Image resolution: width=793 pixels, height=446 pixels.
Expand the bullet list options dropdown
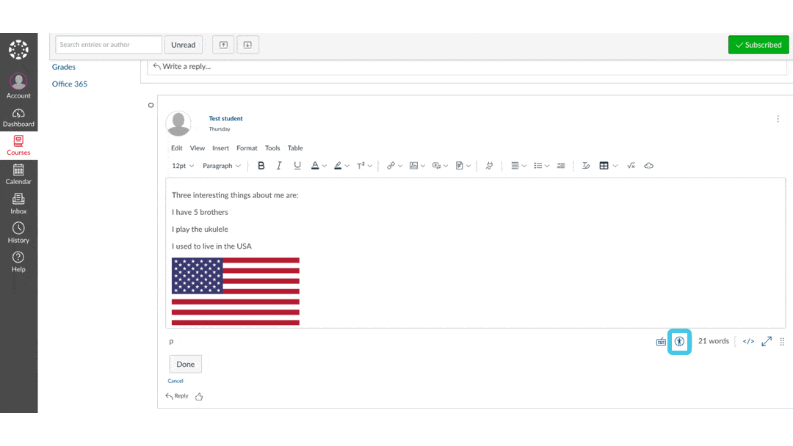pos(546,165)
